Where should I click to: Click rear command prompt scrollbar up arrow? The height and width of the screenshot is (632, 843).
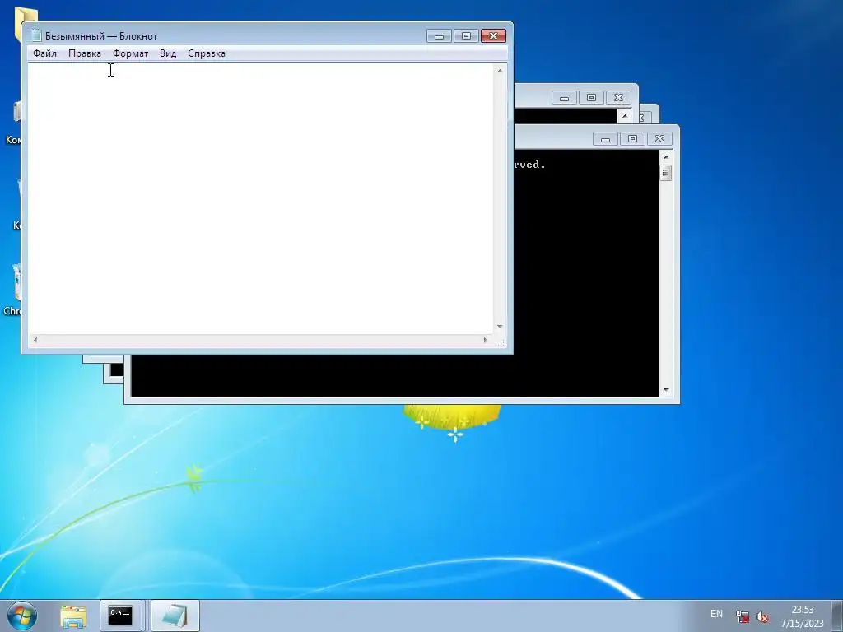625,115
